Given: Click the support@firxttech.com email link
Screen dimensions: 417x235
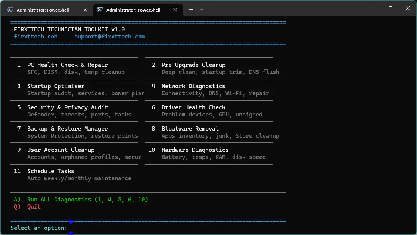Looking at the screenshot, I should (109, 36).
